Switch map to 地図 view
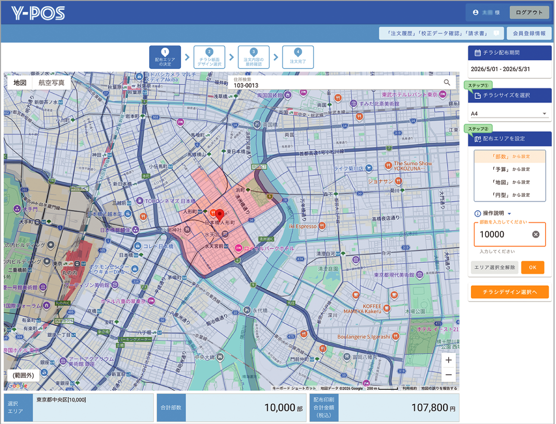 pyautogui.click(x=20, y=83)
